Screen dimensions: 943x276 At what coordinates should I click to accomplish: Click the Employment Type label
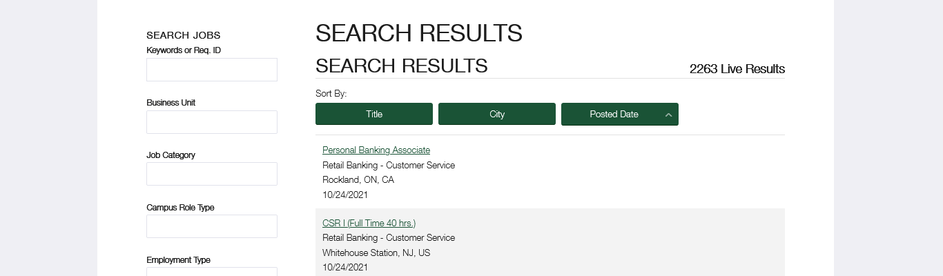(178, 260)
